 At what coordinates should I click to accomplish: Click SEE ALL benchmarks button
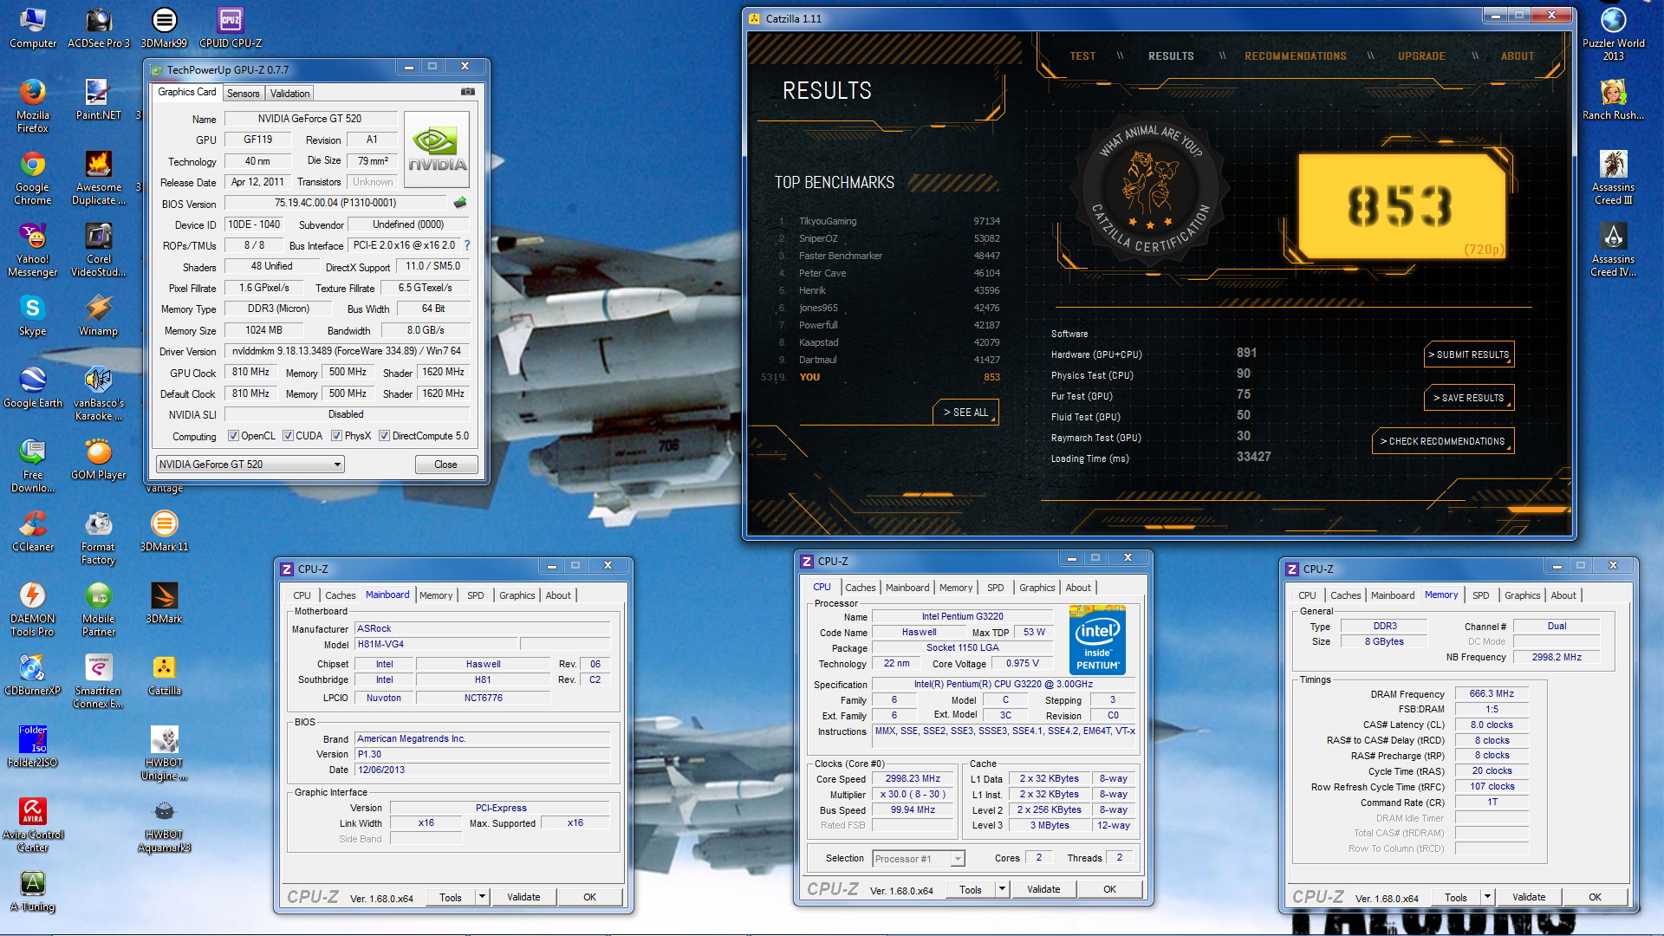tap(966, 413)
